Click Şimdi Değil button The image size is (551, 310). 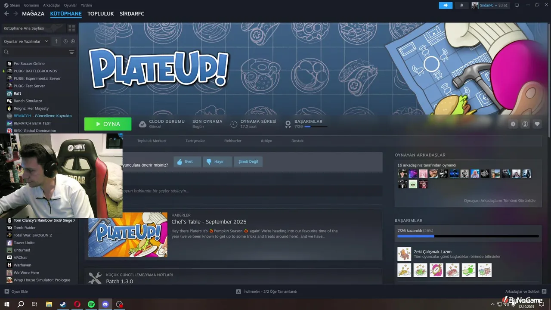248,161
